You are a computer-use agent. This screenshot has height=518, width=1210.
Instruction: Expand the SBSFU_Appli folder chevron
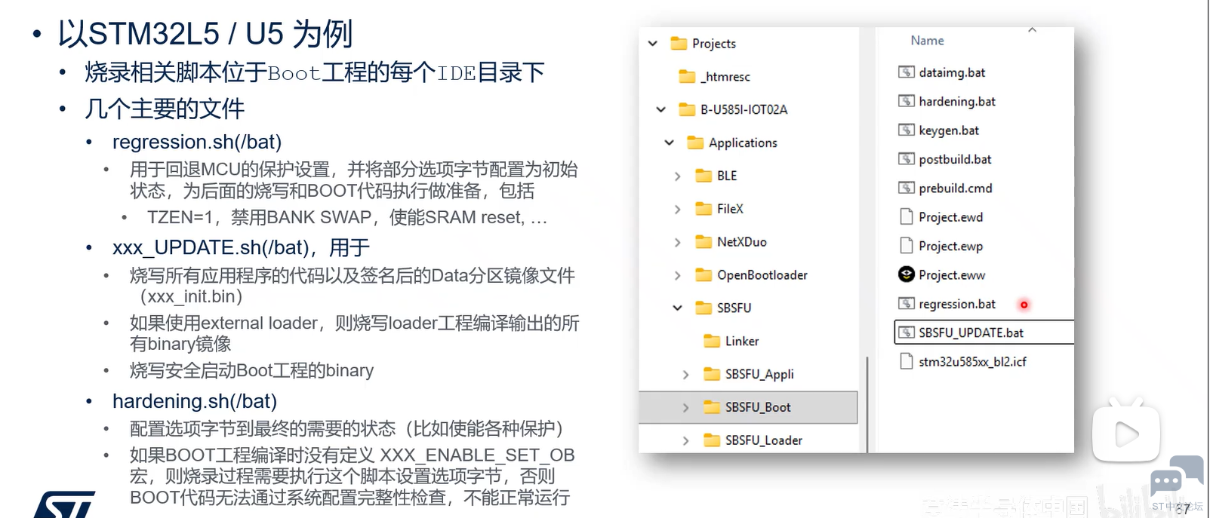tap(685, 375)
